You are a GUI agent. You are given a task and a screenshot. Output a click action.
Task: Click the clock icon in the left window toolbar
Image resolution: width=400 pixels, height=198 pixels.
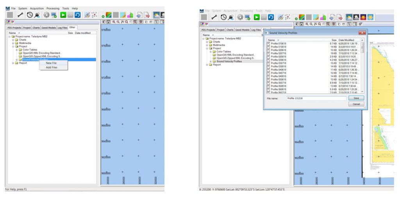pyautogui.click(x=30, y=15)
